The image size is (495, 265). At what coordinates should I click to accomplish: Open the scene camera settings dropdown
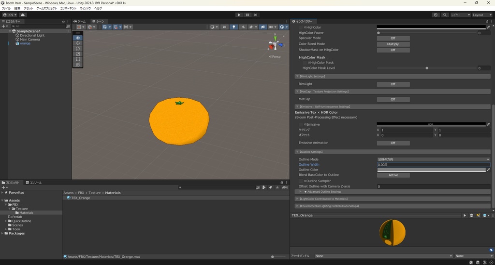[273, 27]
